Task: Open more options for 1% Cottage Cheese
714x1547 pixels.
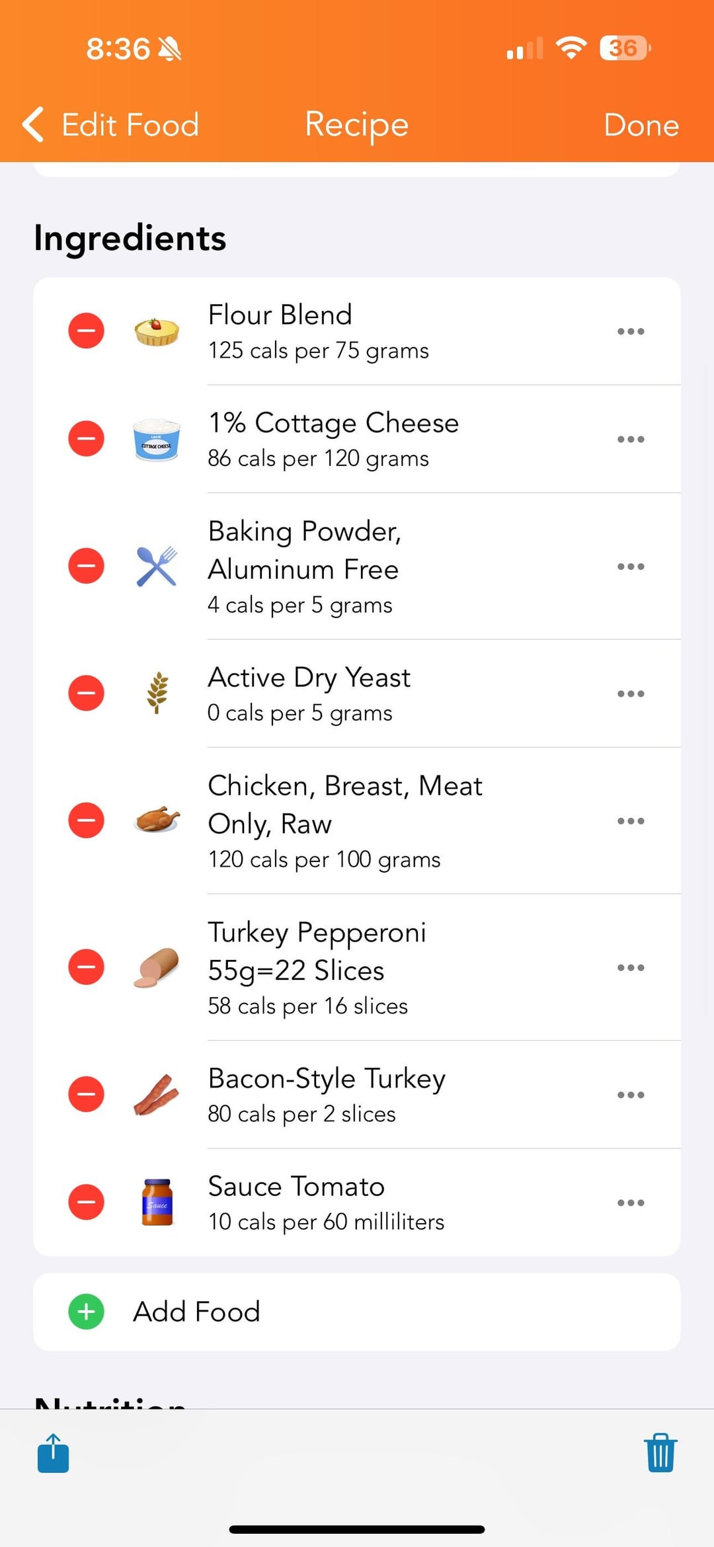Action: [x=630, y=439]
